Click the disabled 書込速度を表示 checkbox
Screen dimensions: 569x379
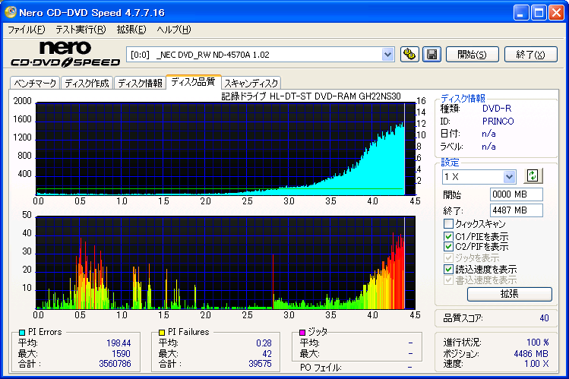(448, 280)
